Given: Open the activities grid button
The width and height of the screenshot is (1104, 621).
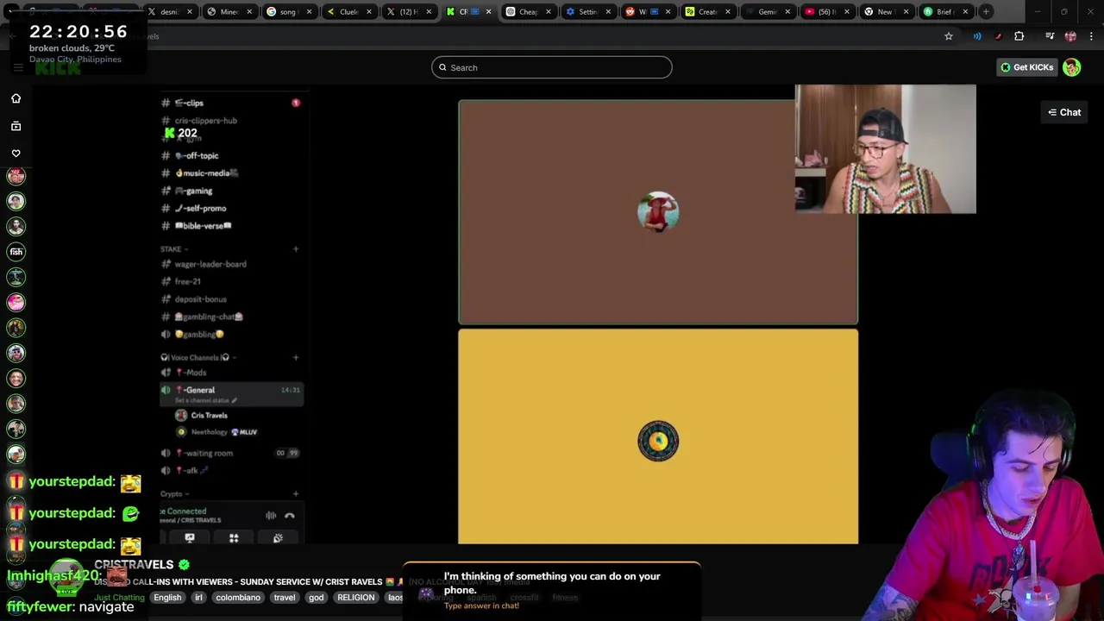Looking at the screenshot, I should (x=234, y=537).
